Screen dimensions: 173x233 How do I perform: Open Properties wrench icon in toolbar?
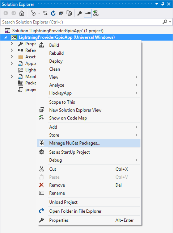click(80, 13)
